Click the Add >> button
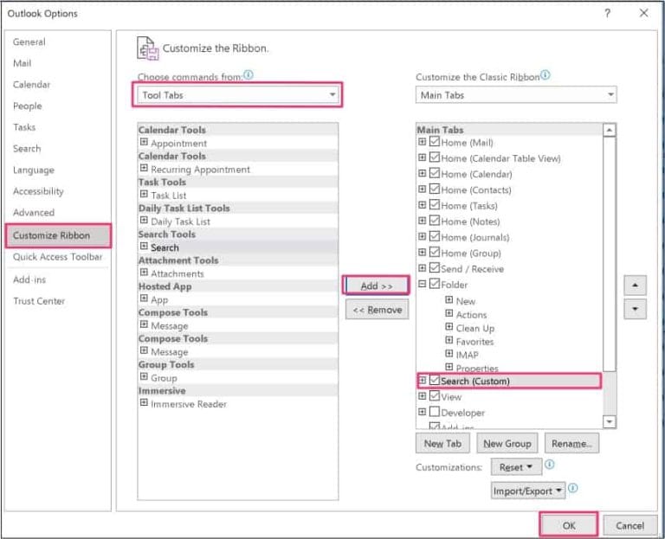 (376, 286)
